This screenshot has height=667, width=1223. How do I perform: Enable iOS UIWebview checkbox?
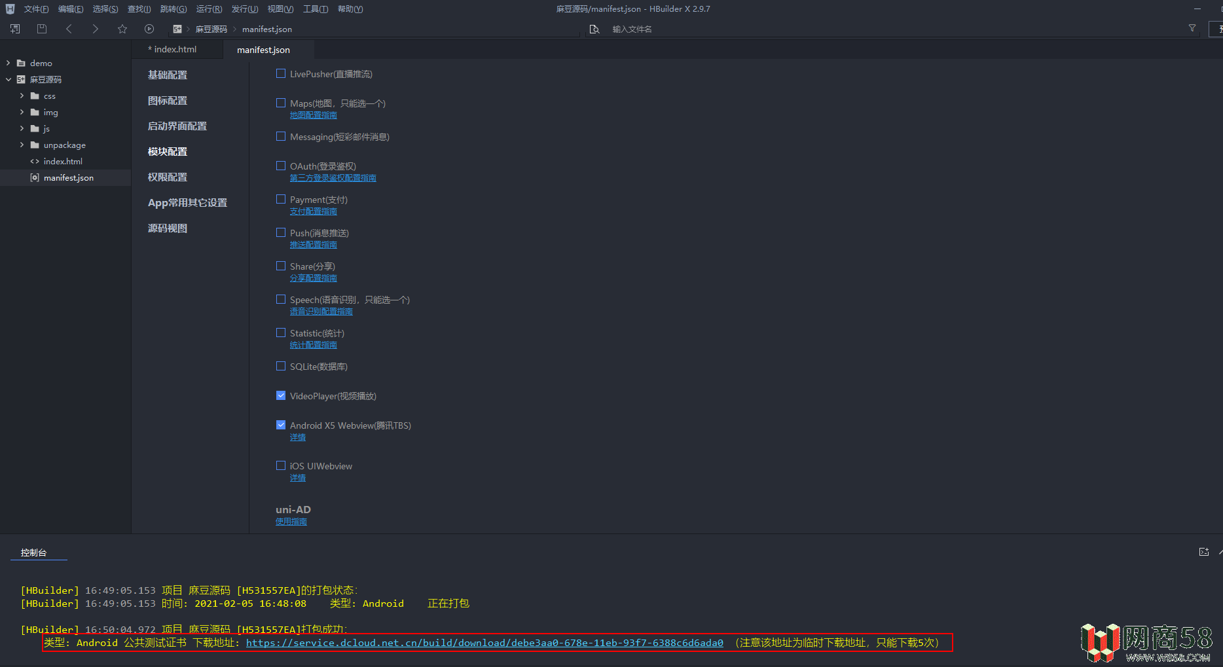[x=281, y=465]
